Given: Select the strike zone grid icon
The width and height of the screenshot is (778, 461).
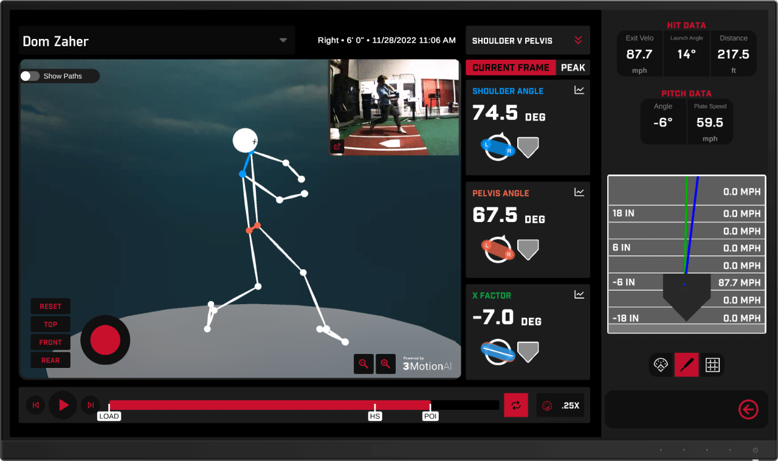Looking at the screenshot, I should [x=712, y=365].
